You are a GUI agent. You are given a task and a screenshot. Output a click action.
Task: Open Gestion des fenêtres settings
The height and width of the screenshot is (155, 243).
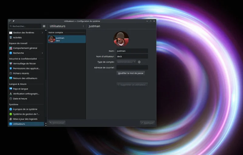pos(26,33)
